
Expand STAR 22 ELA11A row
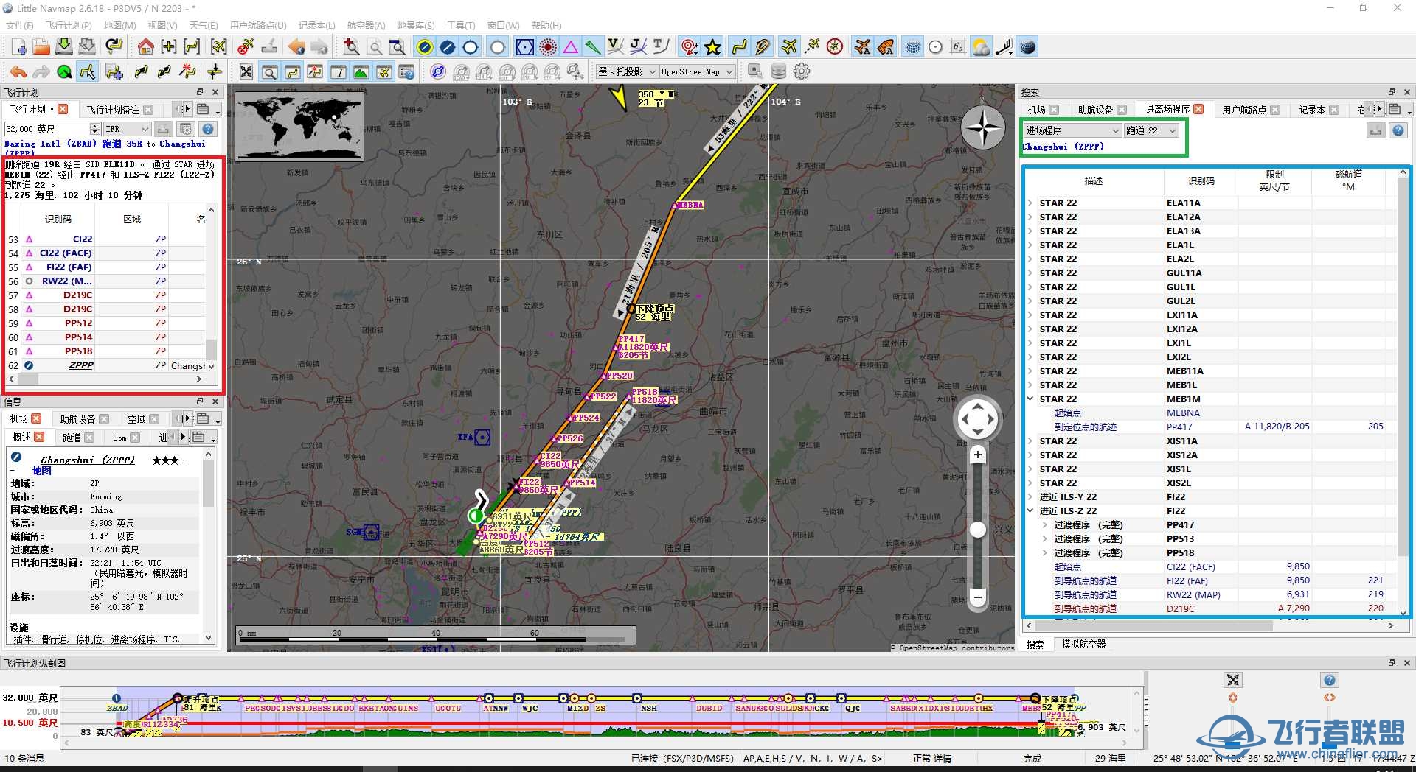coord(1030,203)
